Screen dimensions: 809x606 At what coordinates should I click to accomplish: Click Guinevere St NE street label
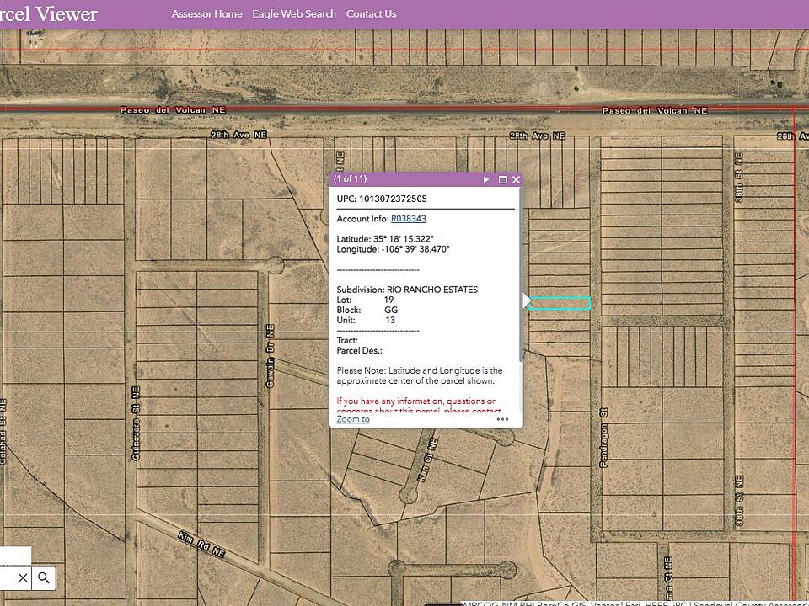pos(136,423)
